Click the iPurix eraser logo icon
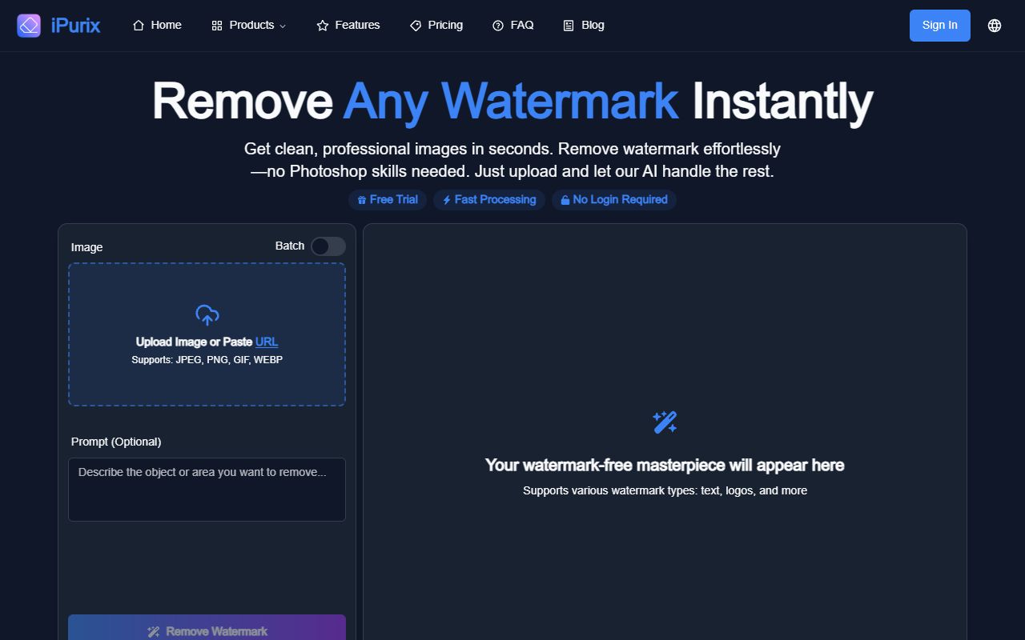1025x640 pixels. [29, 26]
